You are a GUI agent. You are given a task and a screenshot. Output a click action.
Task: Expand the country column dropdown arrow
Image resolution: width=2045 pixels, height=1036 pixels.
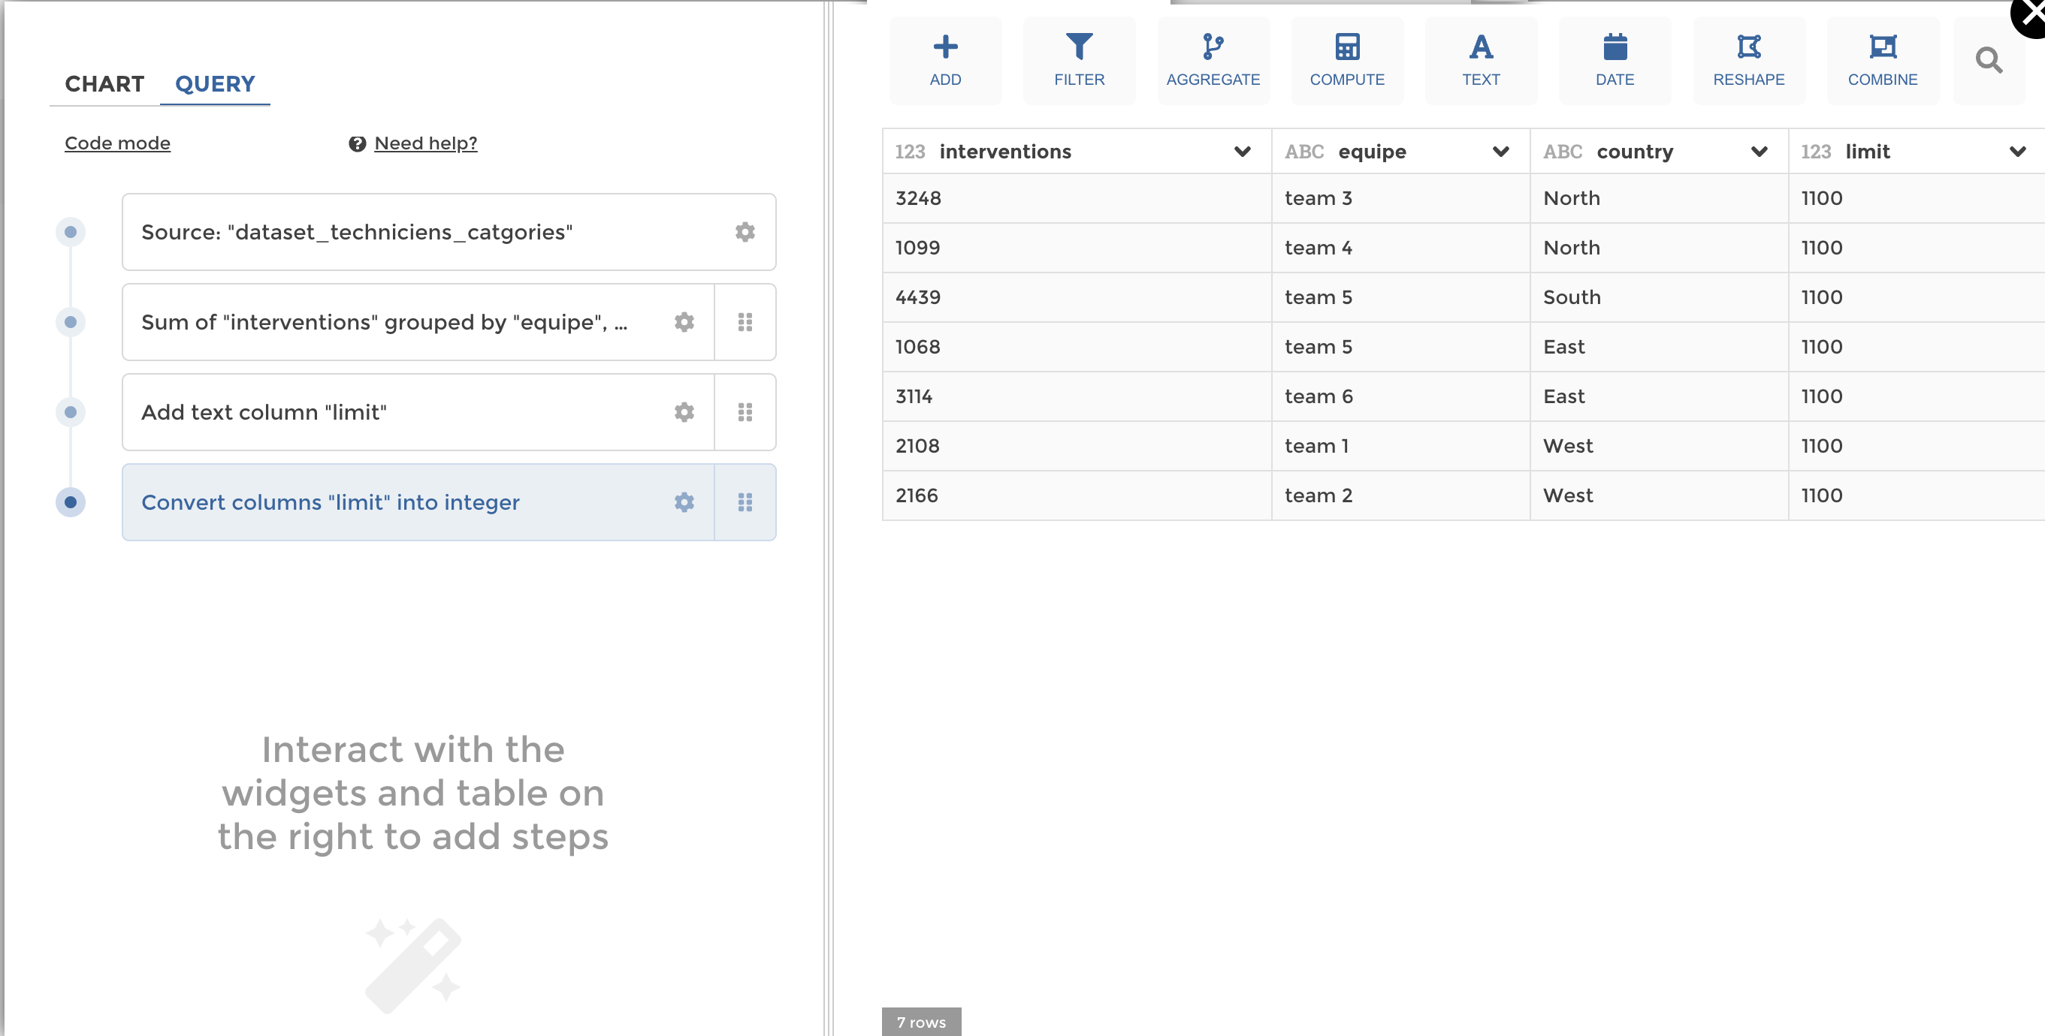click(x=1760, y=152)
